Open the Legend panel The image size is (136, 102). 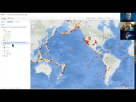coord(17,22)
